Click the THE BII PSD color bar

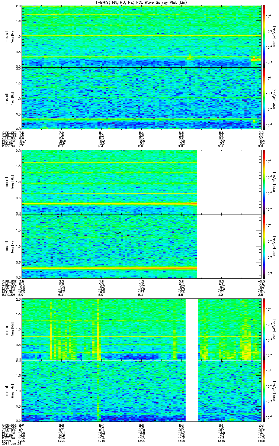264,391
